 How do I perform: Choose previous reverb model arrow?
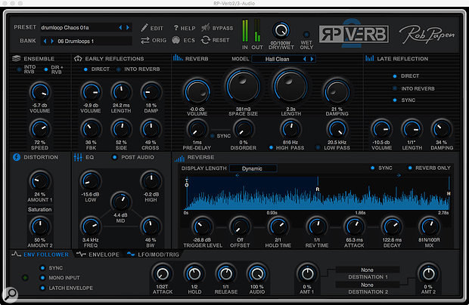coord(305,59)
